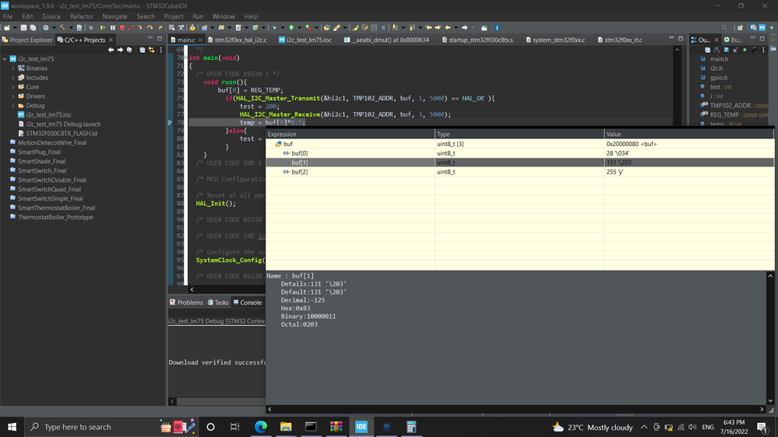Expand the Drivers folder in project tree
This screenshot has height=437, width=778.
14,96
